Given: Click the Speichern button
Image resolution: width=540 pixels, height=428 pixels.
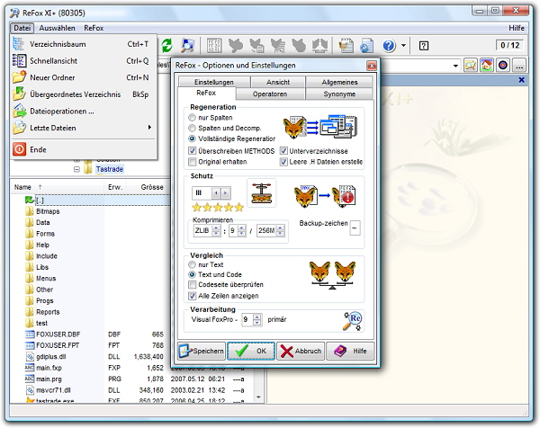Looking at the screenshot, I should coord(202,351).
